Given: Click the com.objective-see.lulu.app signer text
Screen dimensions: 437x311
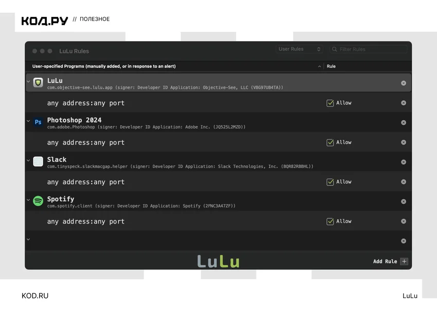Looking at the screenshot, I should point(165,87).
